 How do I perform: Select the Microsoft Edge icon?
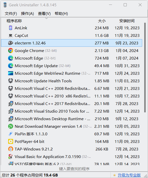click(11, 58)
